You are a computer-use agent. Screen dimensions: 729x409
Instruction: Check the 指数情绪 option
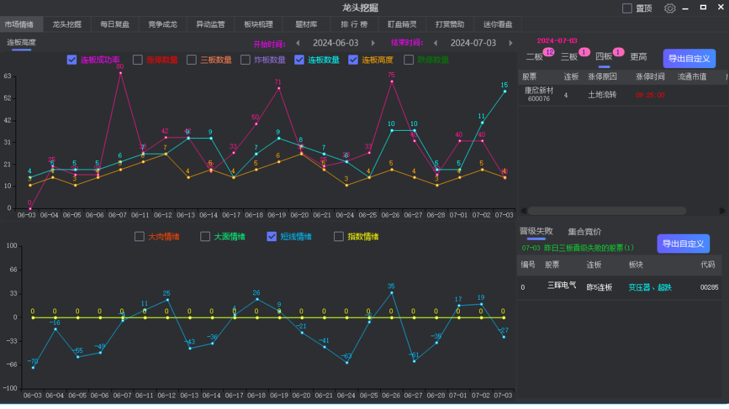click(x=339, y=237)
